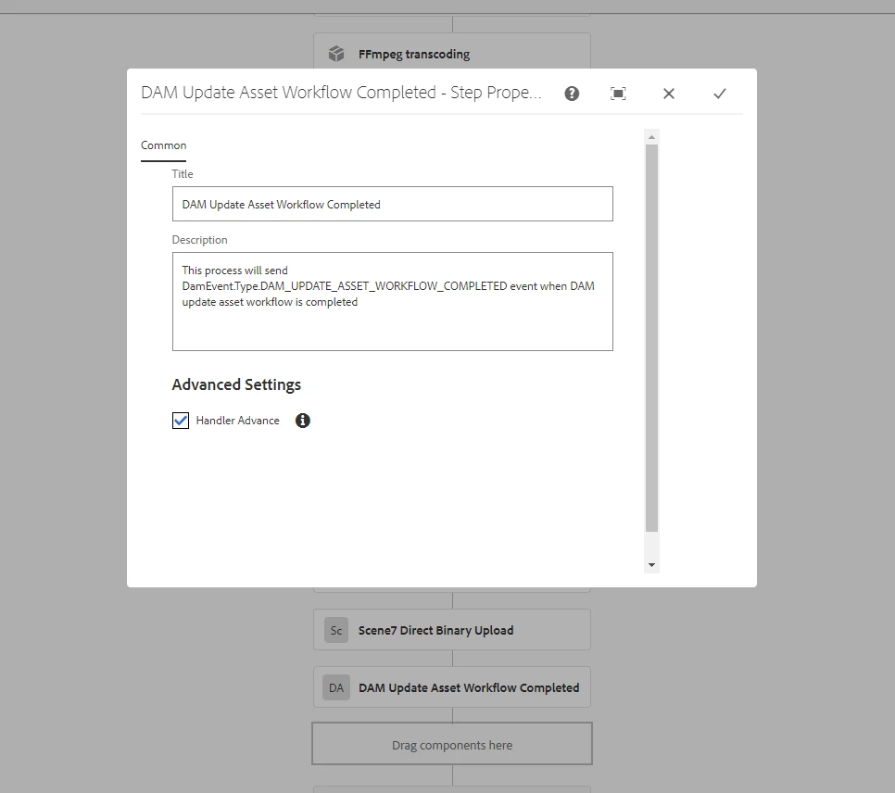Click the dialog vertical scrollbar thumb
Image resolution: width=895 pixels, height=793 pixels.
(x=651, y=338)
